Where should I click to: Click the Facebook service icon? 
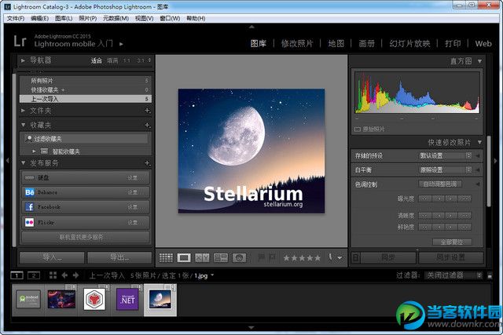(x=30, y=207)
